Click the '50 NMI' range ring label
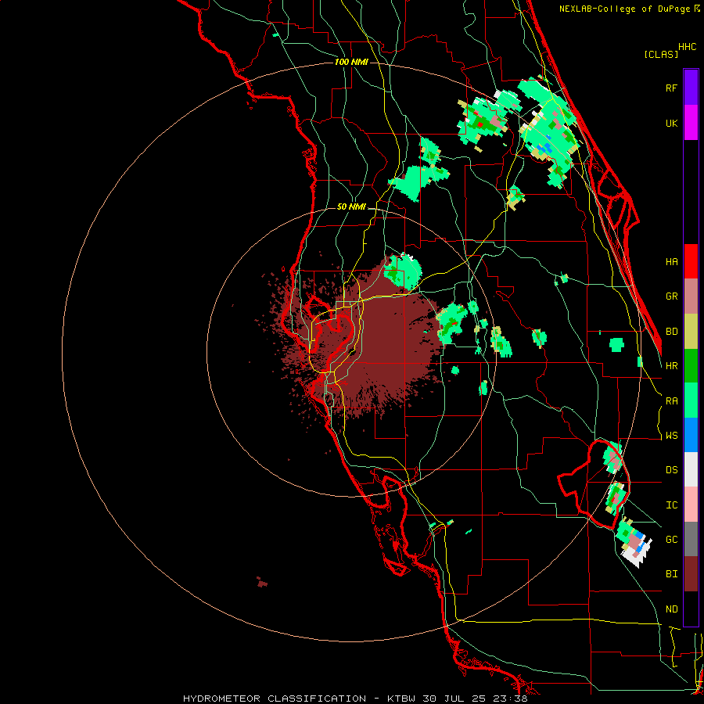 351,207
